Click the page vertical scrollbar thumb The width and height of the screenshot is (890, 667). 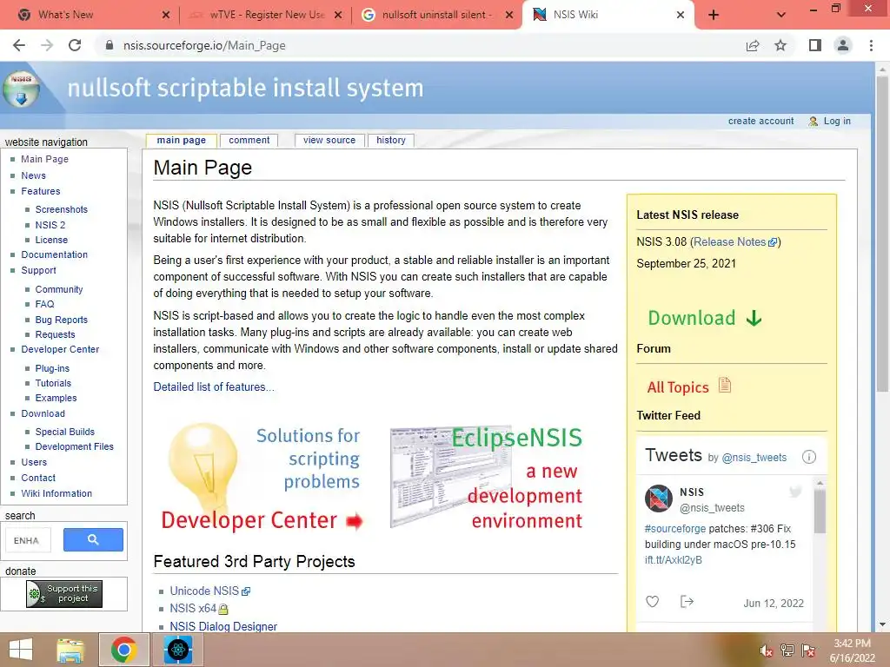(x=882, y=234)
